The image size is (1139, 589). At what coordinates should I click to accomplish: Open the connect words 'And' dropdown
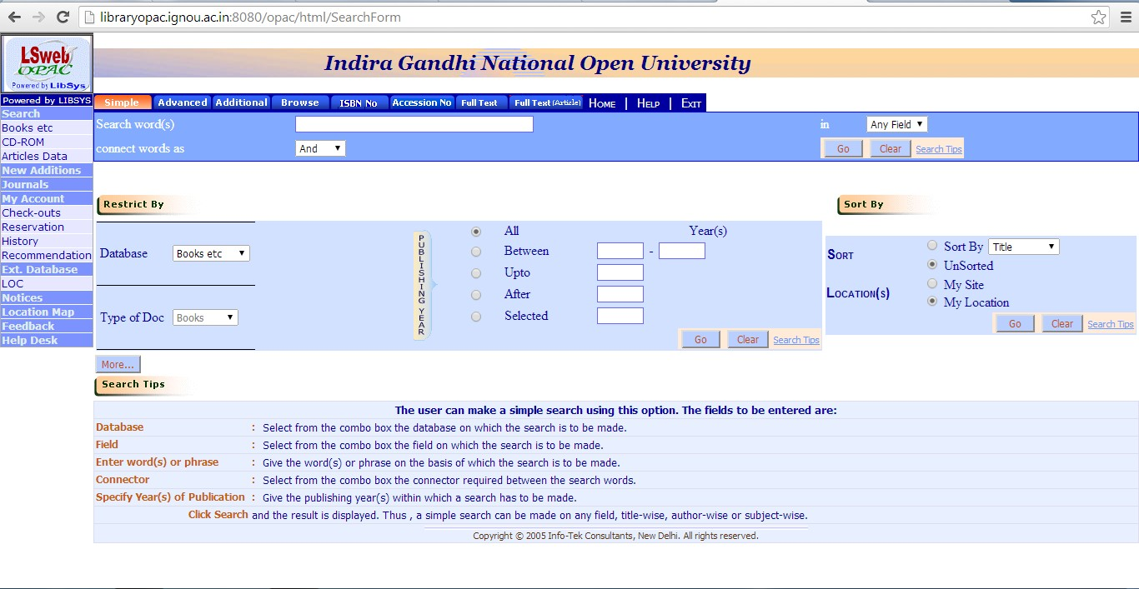pos(319,148)
